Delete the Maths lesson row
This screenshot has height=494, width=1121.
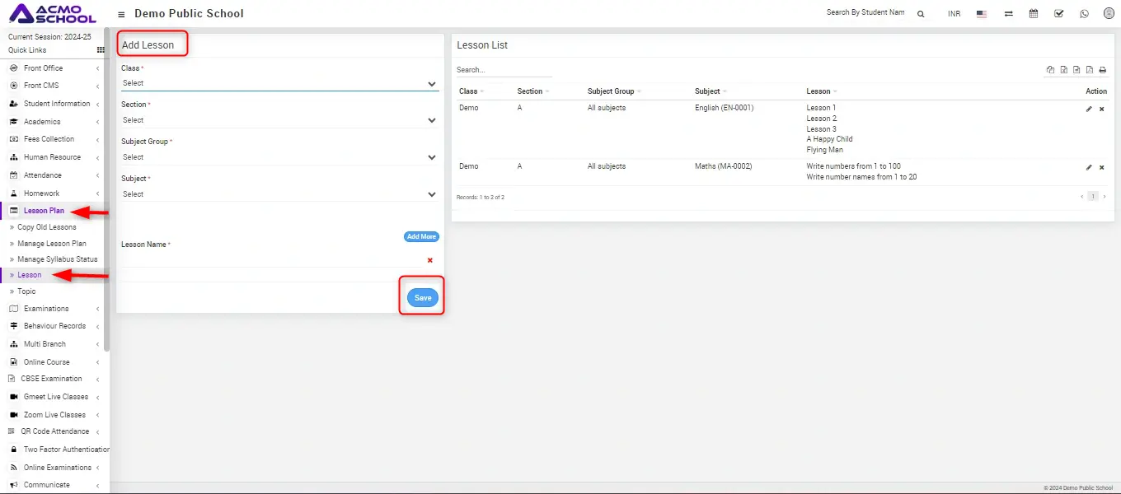click(1102, 167)
